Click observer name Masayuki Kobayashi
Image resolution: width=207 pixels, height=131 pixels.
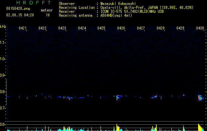point(118,4)
